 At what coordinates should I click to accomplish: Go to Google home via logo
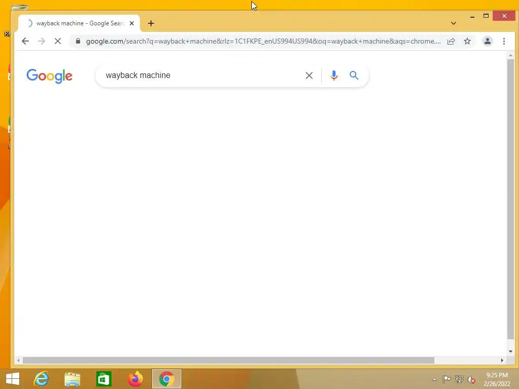pyautogui.click(x=49, y=76)
